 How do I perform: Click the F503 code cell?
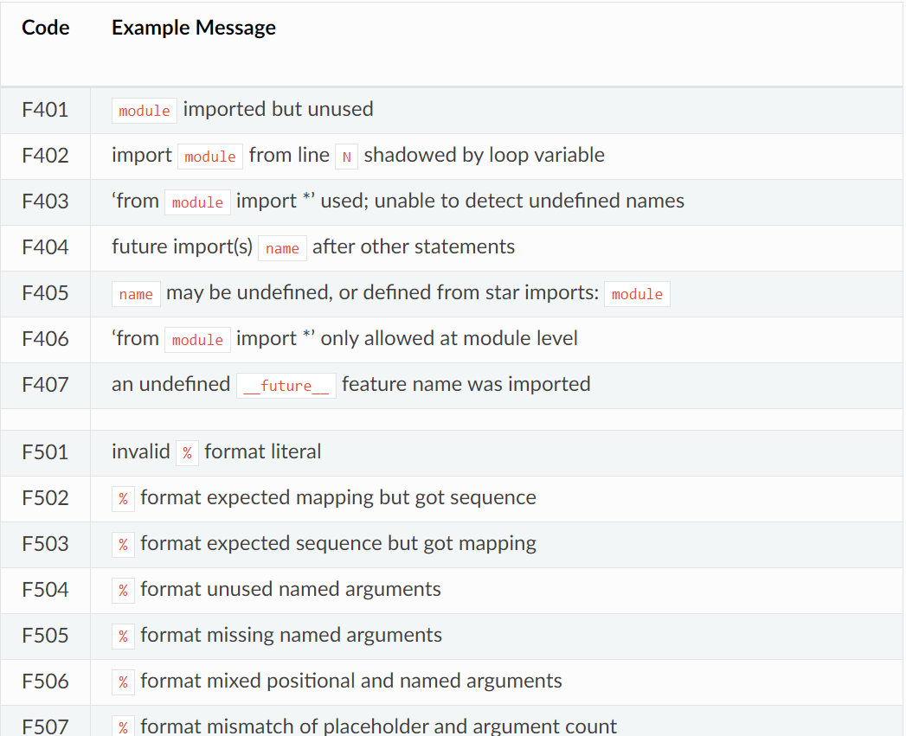click(45, 544)
